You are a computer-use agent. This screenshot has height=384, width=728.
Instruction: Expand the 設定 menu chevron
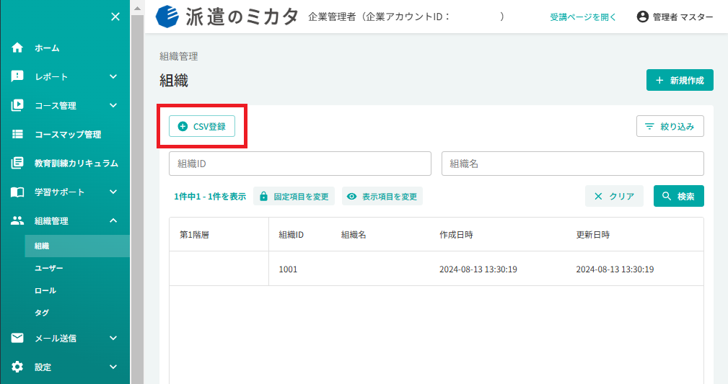[113, 367]
